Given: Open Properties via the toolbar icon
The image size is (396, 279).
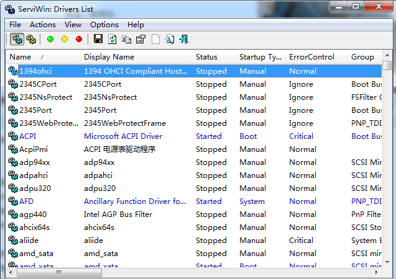Looking at the screenshot, I should 140,39.
